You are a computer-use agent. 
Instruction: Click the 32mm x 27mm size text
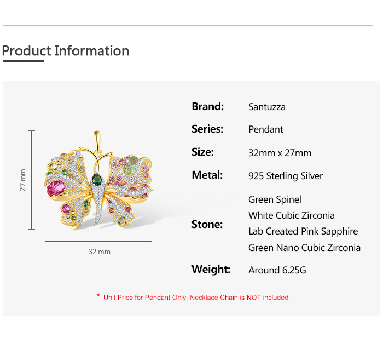pyautogui.click(x=280, y=153)
